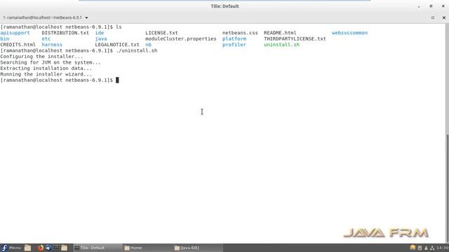Screen dimensions: 449x252
Task: Click uninstall.sh in the ls output
Action: [x=281, y=45]
